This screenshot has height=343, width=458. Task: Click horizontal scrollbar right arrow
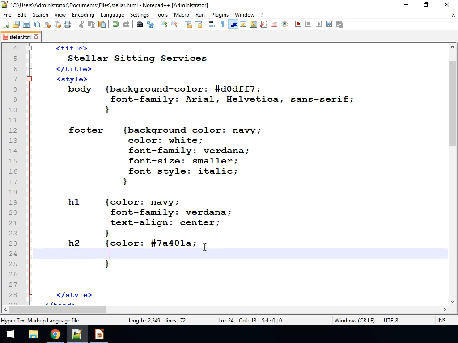coord(445,309)
